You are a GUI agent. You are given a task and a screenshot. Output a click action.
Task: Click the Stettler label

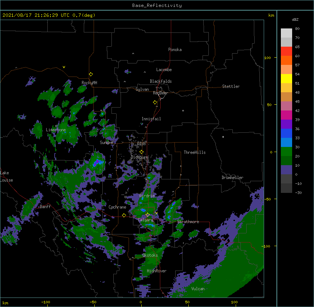click(231, 86)
